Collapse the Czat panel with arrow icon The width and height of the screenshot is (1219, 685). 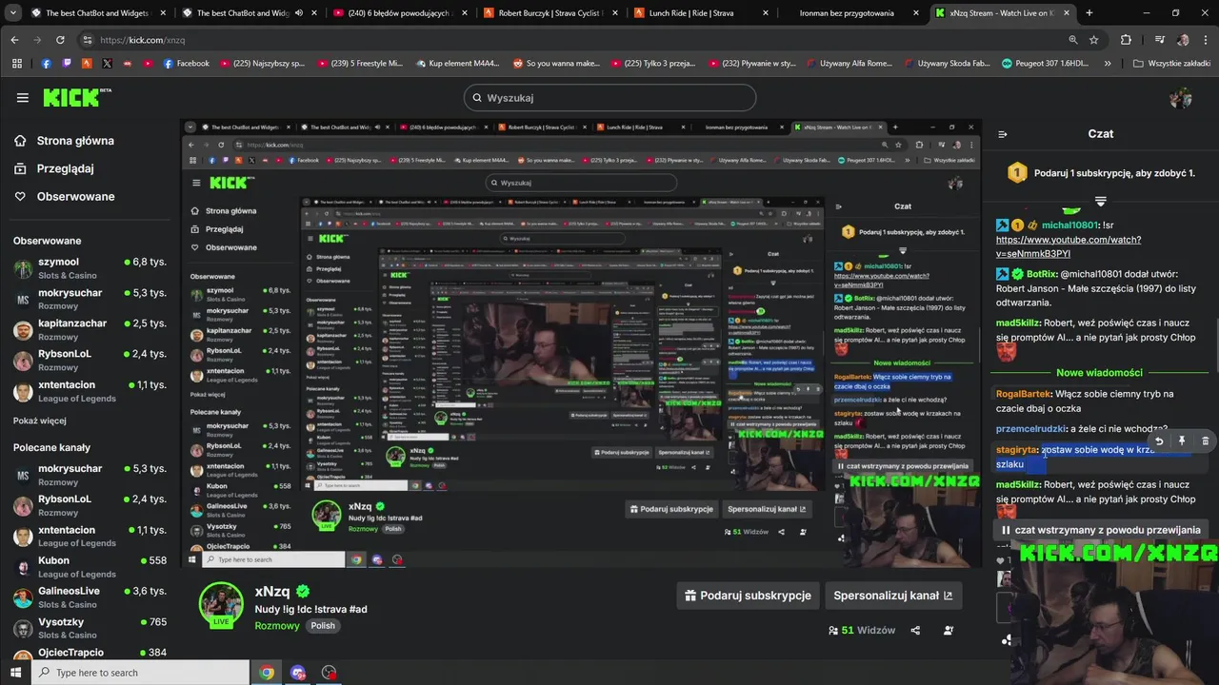(x=1002, y=134)
